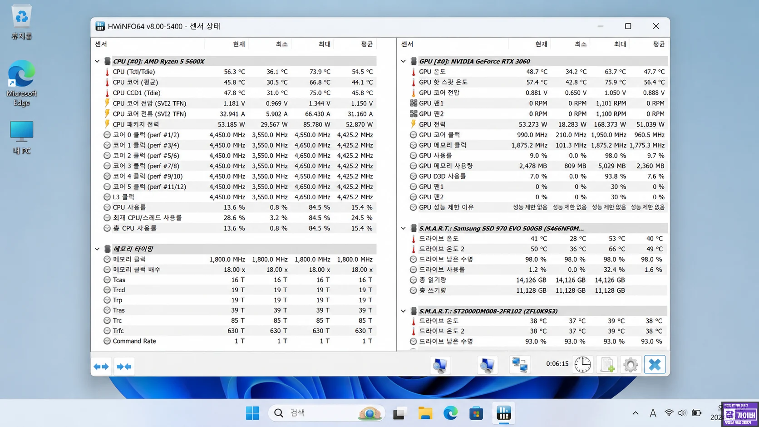Select the 내 PC desktop icon
The height and width of the screenshot is (427, 759).
point(21,137)
